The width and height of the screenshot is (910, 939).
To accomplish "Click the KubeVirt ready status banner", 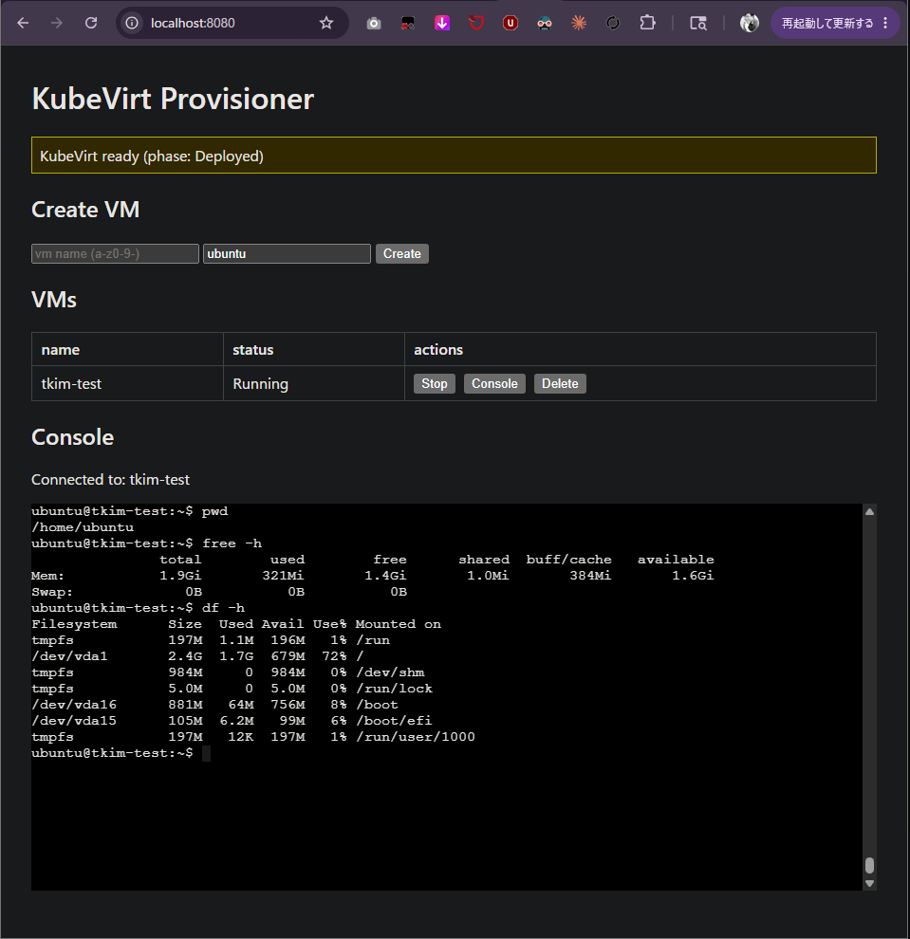I will tap(455, 156).
